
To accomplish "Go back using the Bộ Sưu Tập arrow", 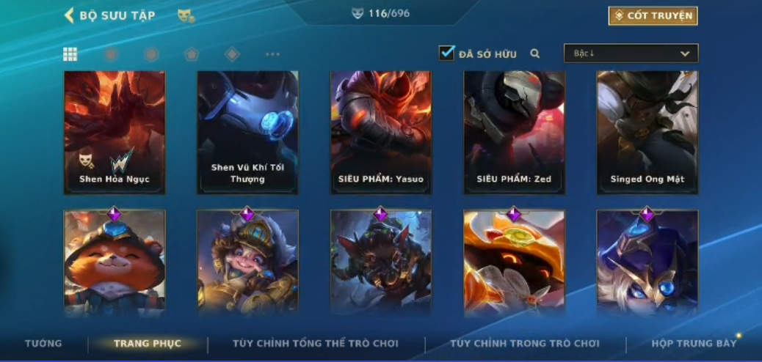I will tap(69, 15).
